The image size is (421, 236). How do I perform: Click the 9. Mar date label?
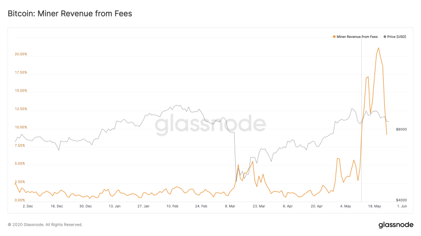[x=230, y=206]
